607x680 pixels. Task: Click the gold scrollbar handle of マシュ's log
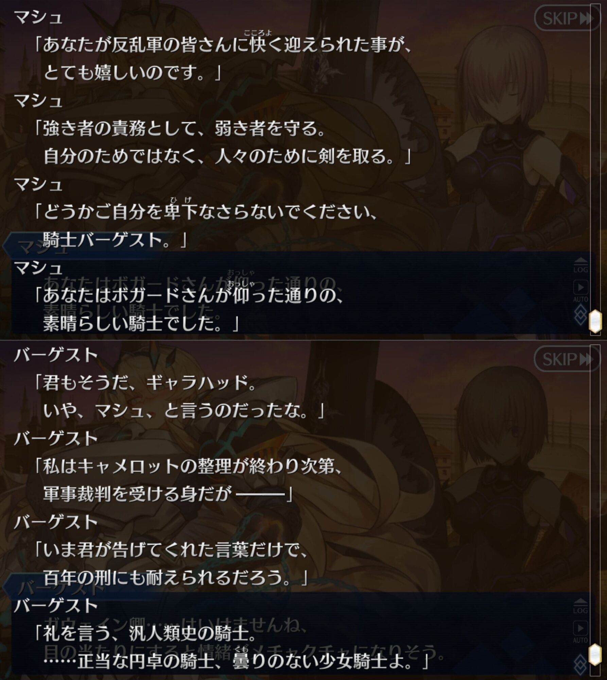595,320
